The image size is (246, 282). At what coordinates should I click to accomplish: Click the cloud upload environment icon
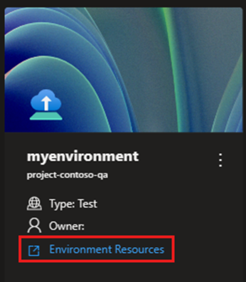[x=46, y=105]
